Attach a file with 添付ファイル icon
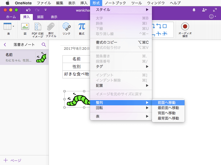The width and height of the screenshot is (221, 165). pyautogui.click(x=51, y=26)
